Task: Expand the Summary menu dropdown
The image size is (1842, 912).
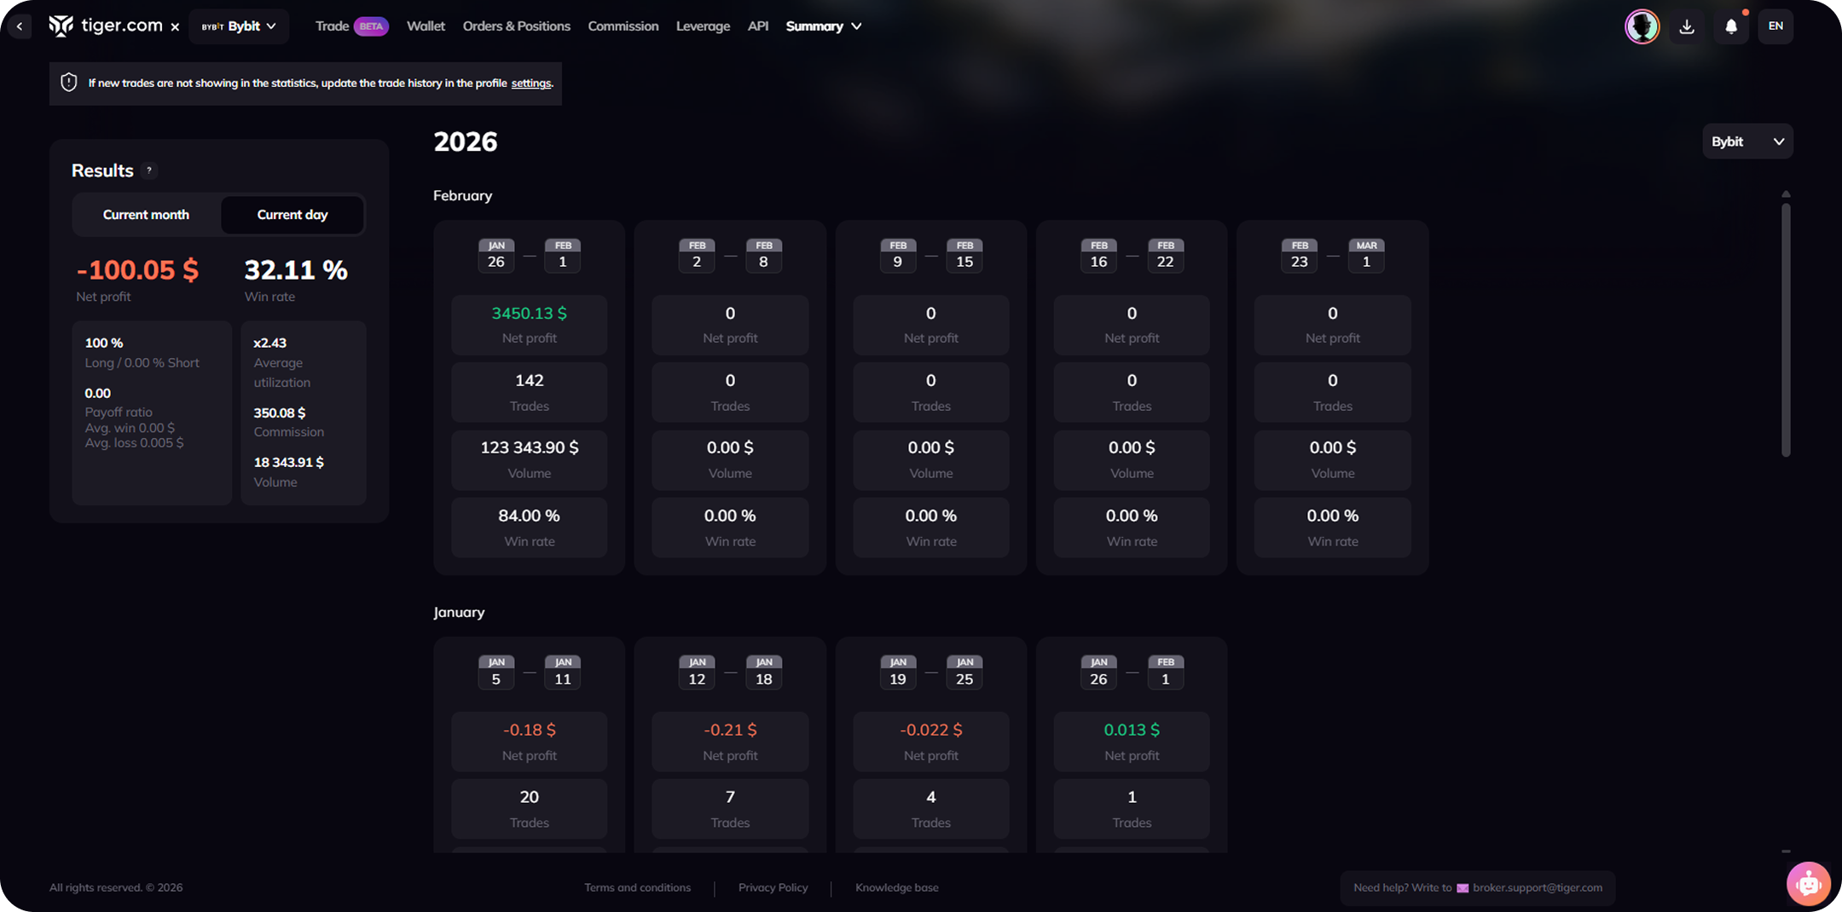Action: pyautogui.click(x=823, y=26)
